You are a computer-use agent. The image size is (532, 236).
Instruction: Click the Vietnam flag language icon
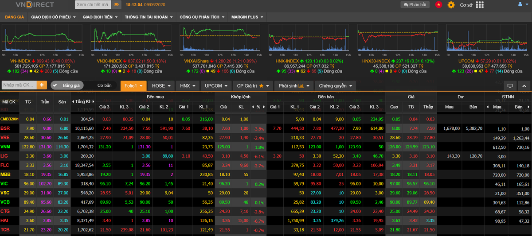(x=438, y=5)
